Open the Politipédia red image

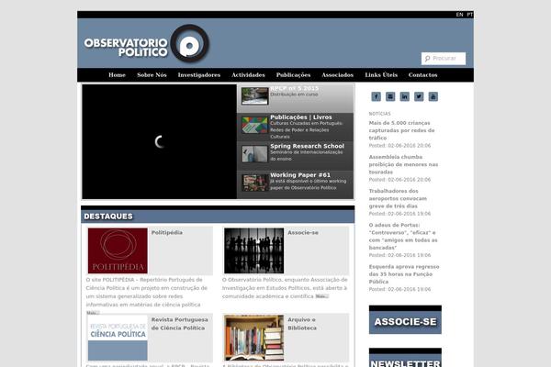pos(118,250)
